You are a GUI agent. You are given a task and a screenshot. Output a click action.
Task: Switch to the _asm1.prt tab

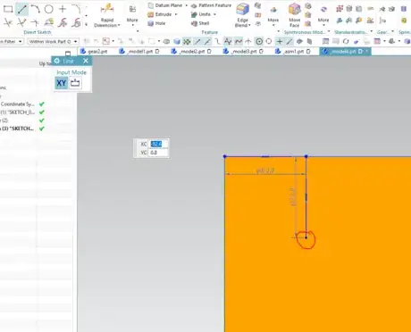[292, 52]
